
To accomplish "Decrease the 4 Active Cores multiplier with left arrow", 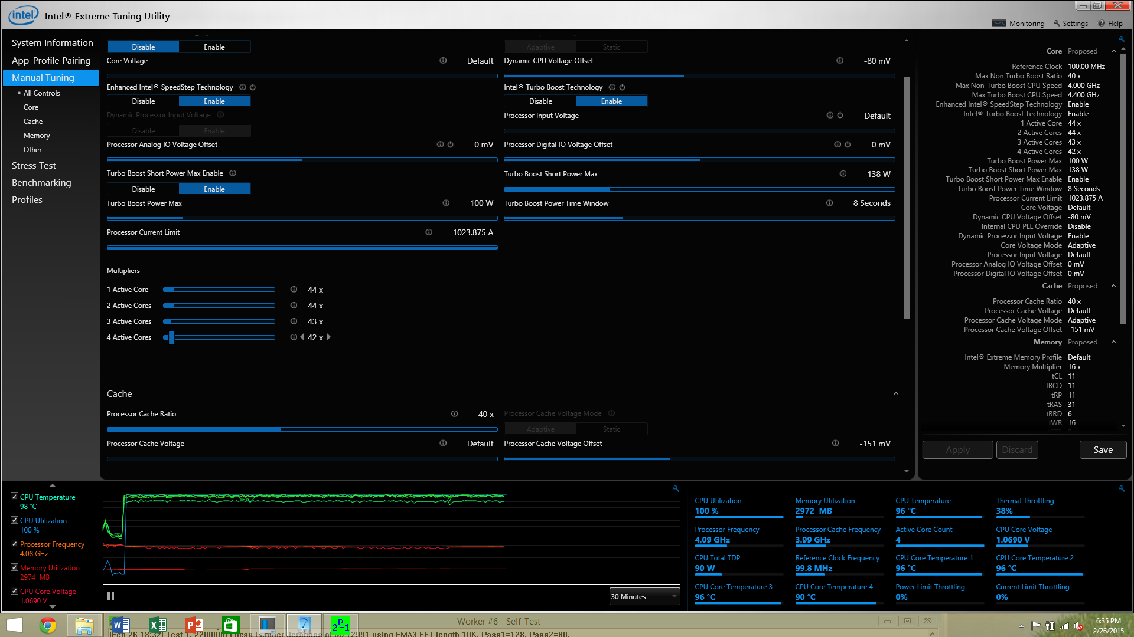I will (x=302, y=337).
